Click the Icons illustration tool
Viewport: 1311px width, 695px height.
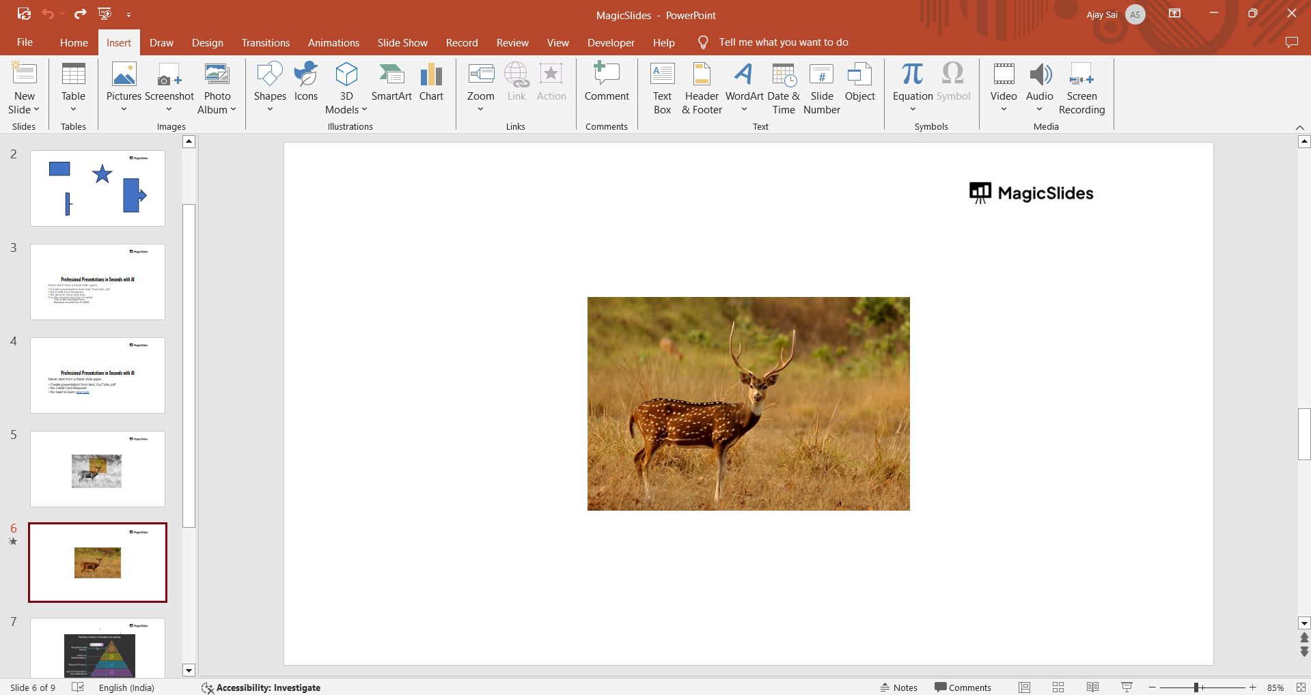pos(305,83)
